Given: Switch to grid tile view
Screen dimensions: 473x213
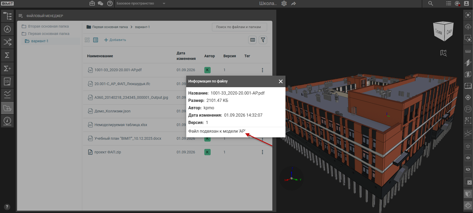Looking at the screenshot, I should [87, 40].
